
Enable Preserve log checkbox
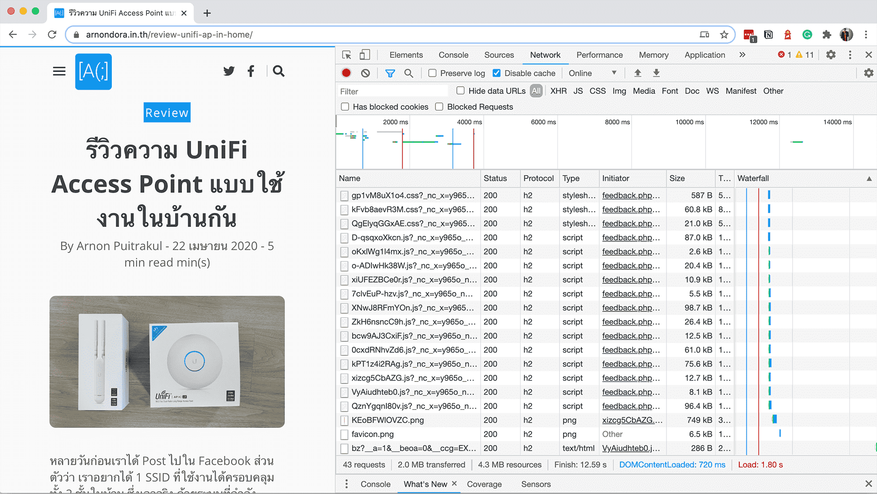pyautogui.click(x=432, y=73)
